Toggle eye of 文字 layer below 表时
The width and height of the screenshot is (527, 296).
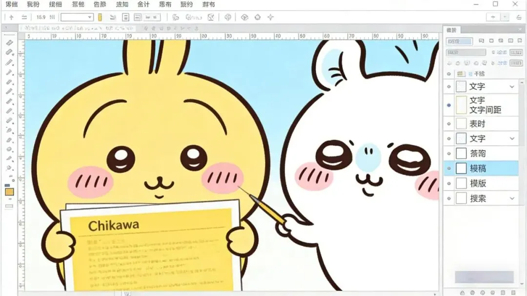point(449,138)
